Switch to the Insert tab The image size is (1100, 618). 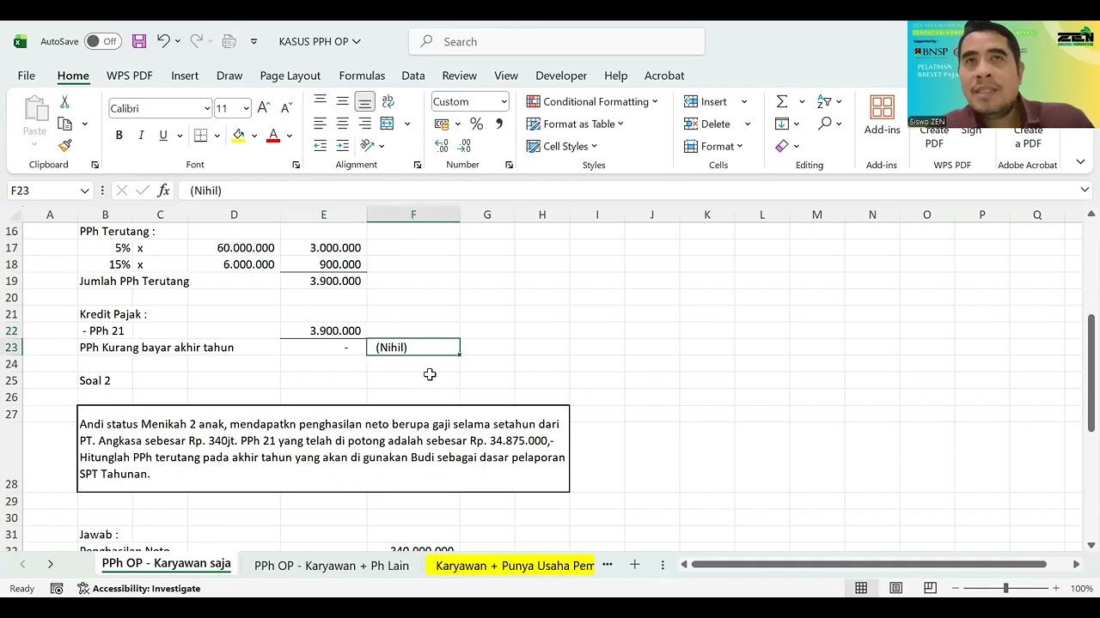pyautogui.click(x=185, y=76)
